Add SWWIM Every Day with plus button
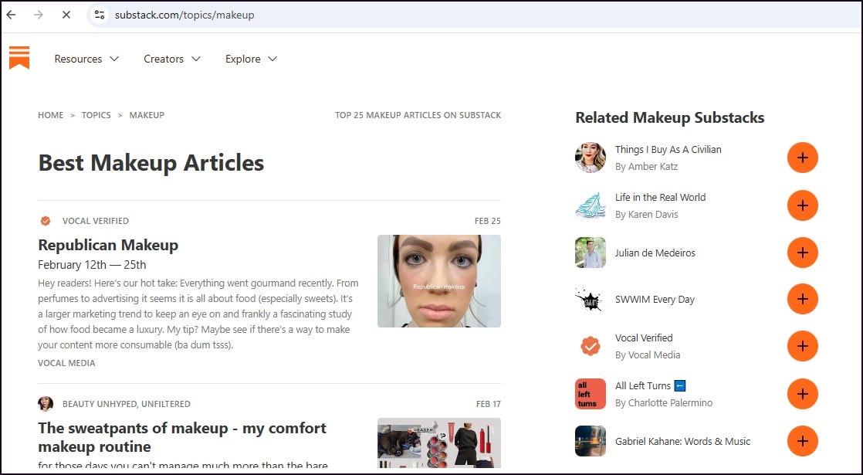The image size is (863, 475). 803,299
